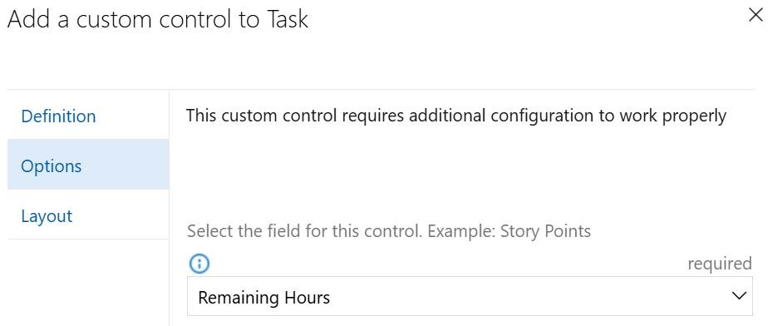Dismiss the dialog using the X icon
768x326 pixels.
click(x=756, y=16)
